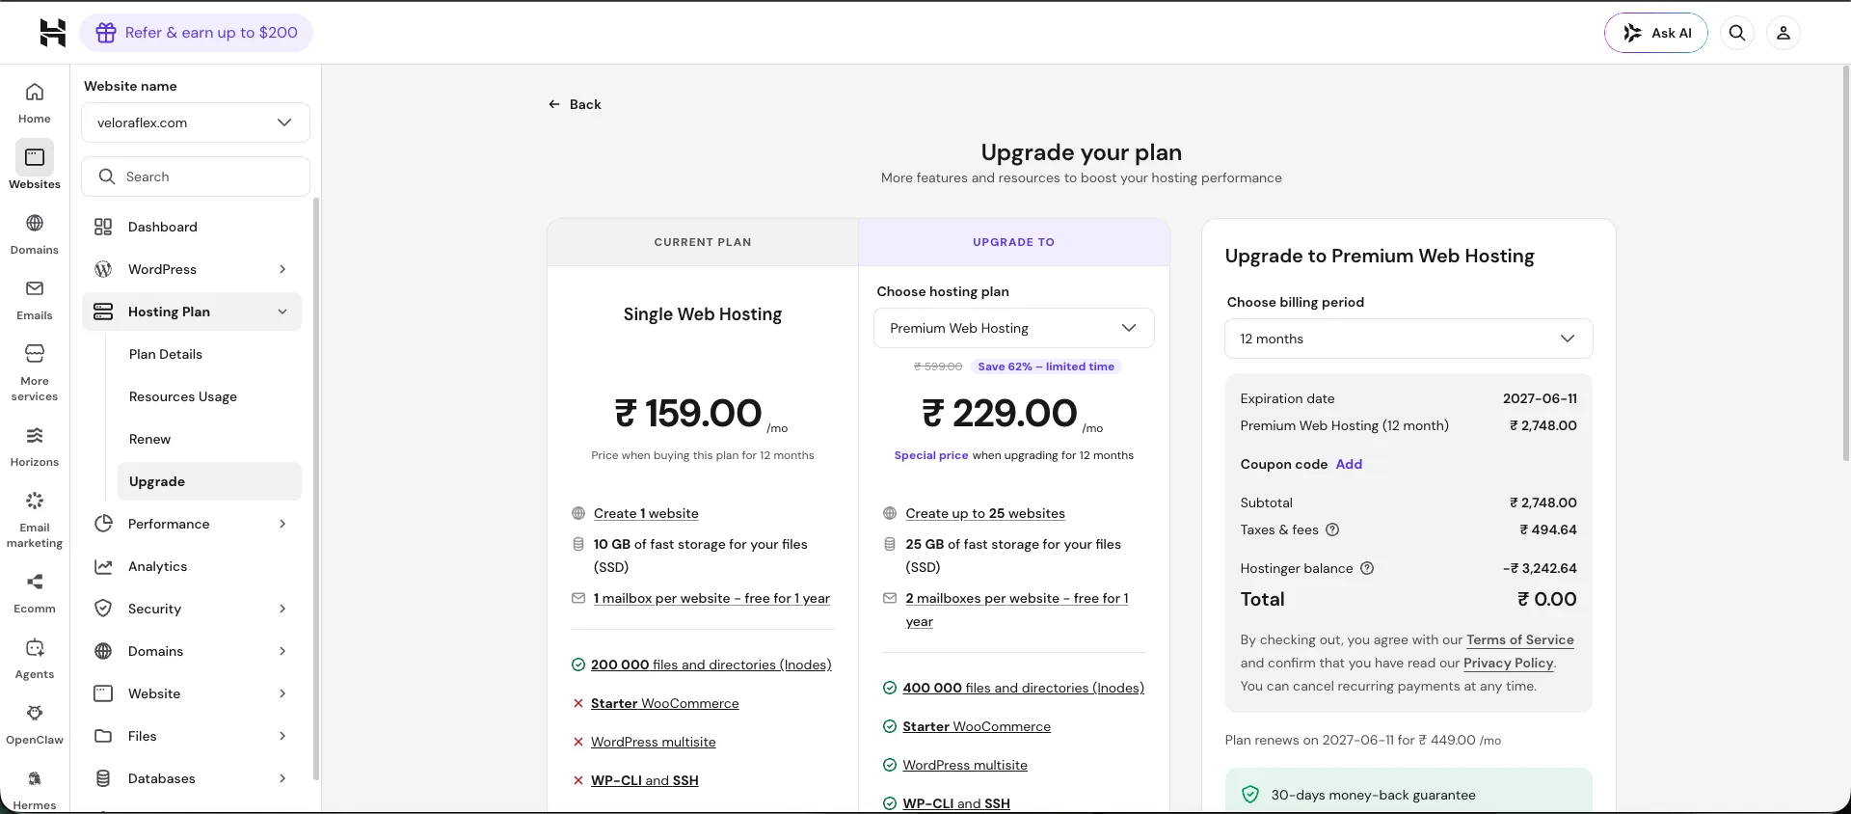This screenshot has height=814, width=1851.
Task: Open the Privacy Policy link
Action: [1508, 663]
